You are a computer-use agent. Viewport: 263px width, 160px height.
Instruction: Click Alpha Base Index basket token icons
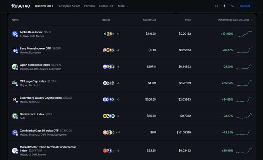[x=108, y=34]
